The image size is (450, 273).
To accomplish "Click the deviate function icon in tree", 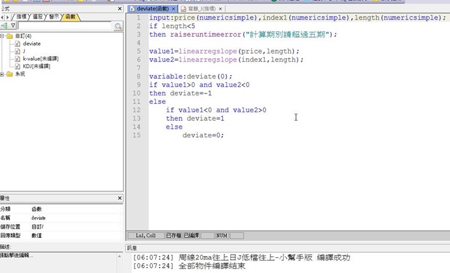I will coord(18,44).
